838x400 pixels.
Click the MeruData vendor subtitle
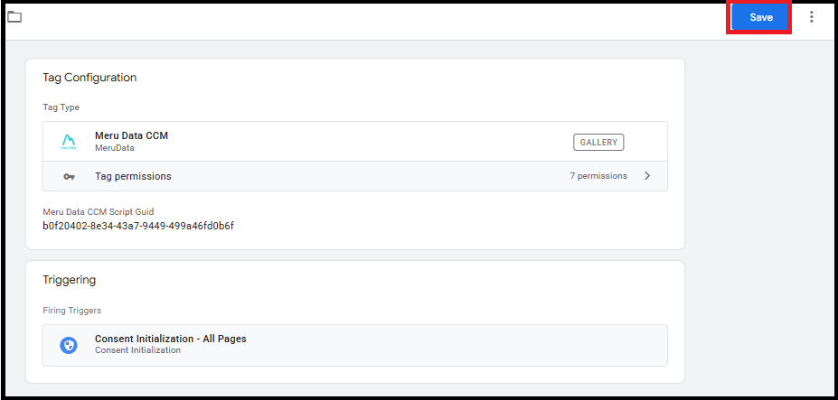(115, 148)
